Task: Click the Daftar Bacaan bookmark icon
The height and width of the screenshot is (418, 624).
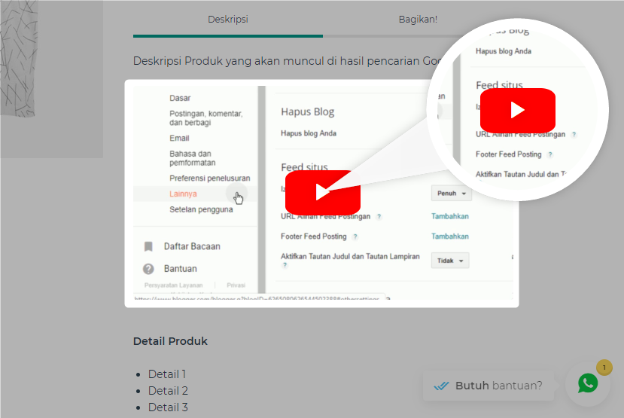Action: pyautogui.click(x=148, y=246)
